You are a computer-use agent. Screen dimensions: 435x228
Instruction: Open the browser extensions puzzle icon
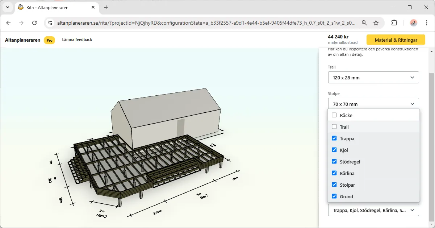point(394,23)
